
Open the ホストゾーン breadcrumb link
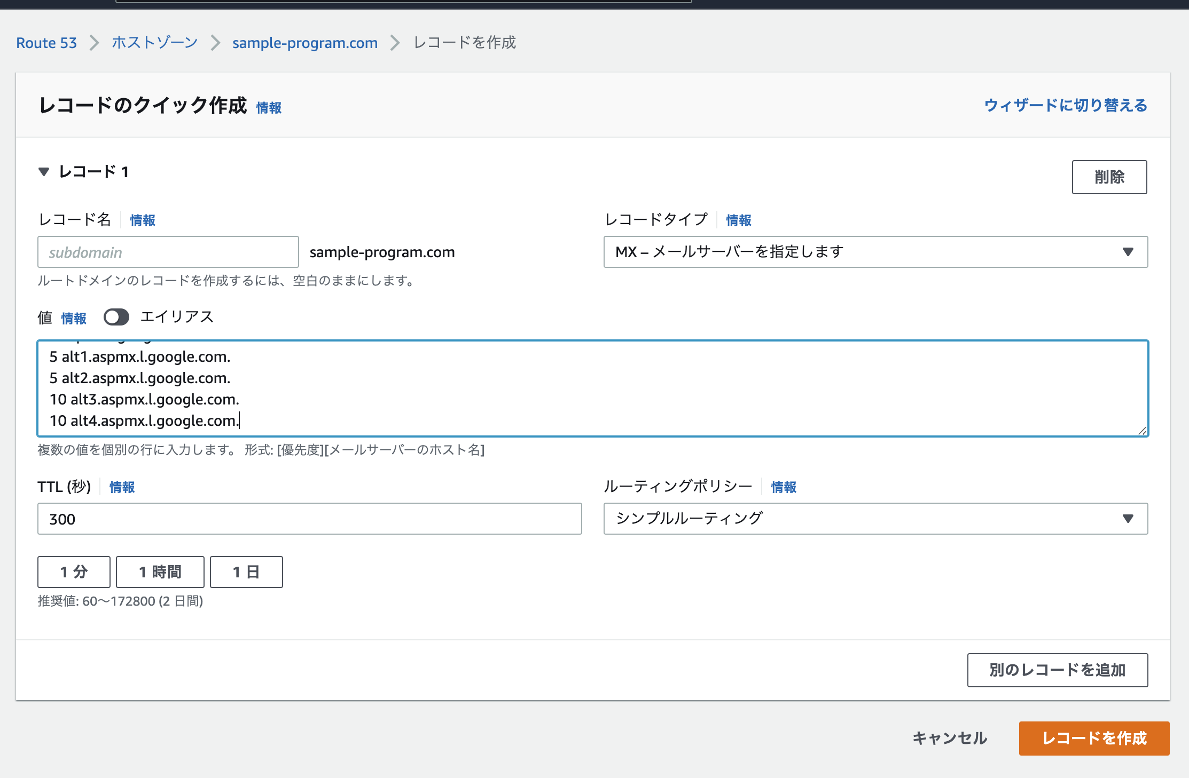pyautogui.click(x=154, y=43)
